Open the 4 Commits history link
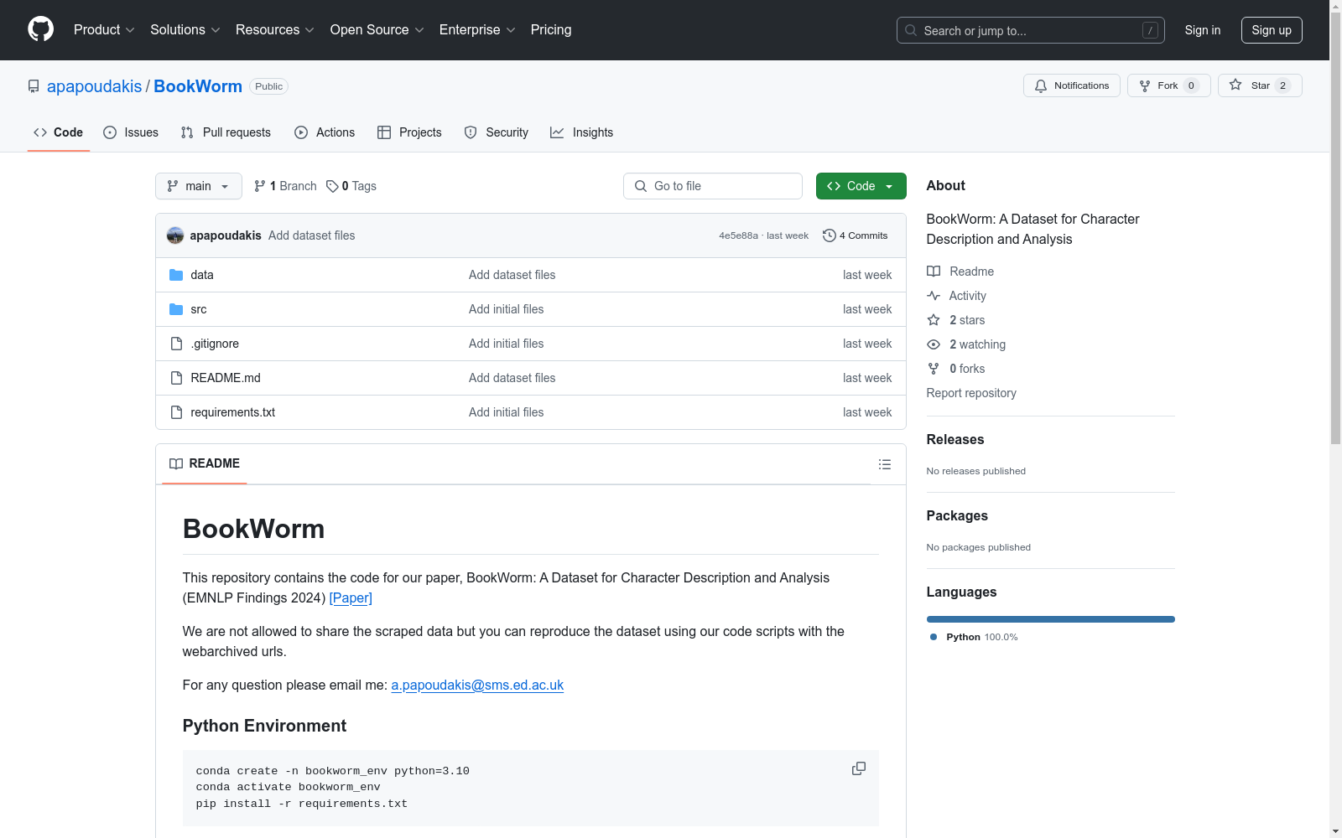Screen dimensions: 1342x838 coord(856,235)
